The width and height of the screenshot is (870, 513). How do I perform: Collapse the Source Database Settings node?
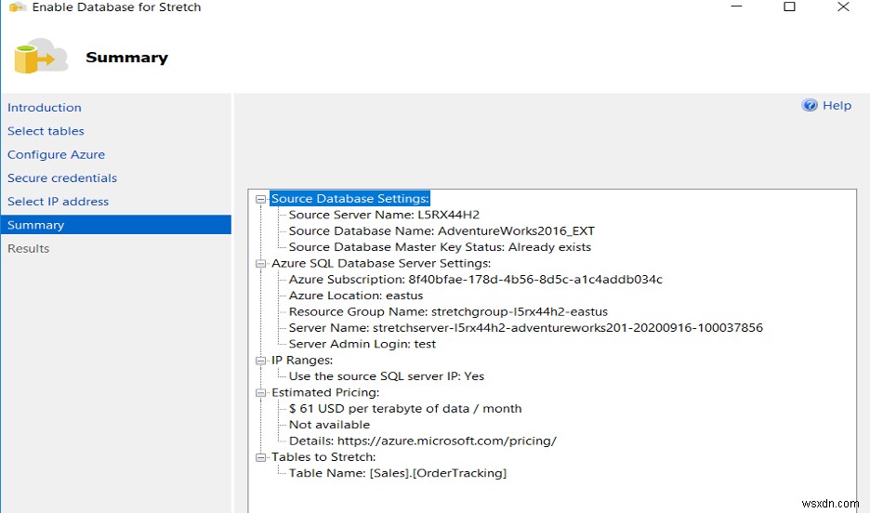262,199
